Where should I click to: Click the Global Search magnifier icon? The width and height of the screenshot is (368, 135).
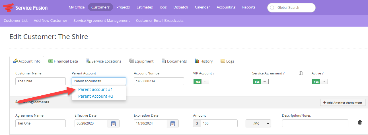272,8
